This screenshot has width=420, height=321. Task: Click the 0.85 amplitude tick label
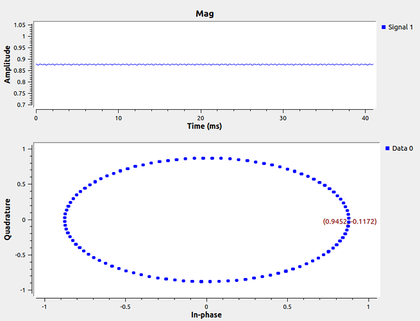coord(19,71)
